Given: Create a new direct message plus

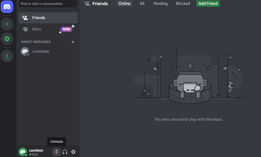Looking at the screenshot, I should [x=73, y=42].
